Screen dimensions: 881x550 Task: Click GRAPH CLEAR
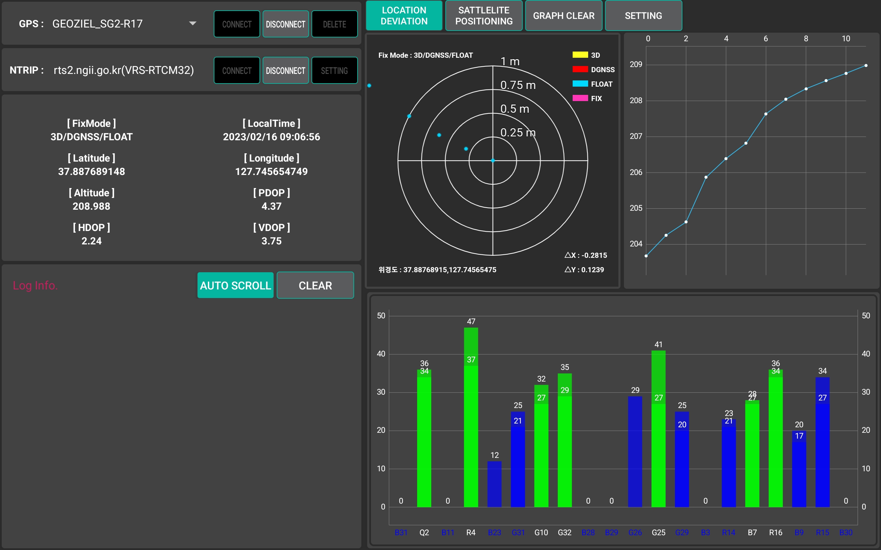tap(564, 16)
